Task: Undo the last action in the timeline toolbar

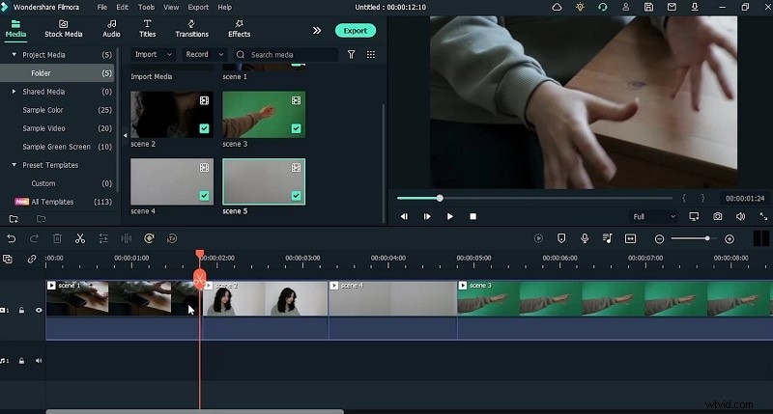Action: (x=12, y=238)
